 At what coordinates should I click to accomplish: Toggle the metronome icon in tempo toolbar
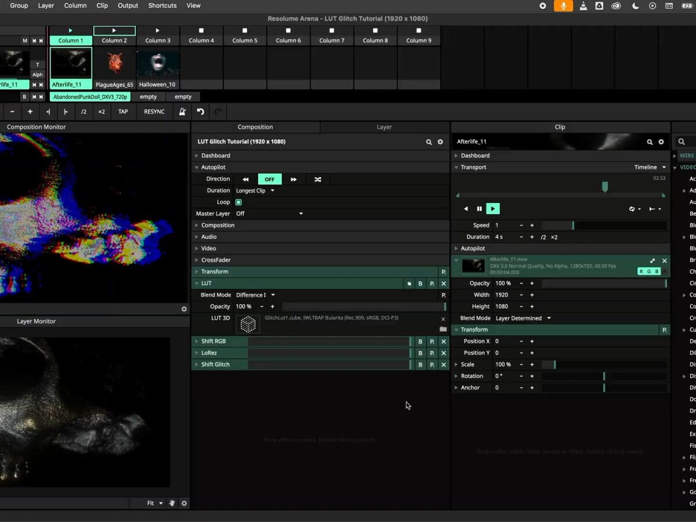pos(182,112)
